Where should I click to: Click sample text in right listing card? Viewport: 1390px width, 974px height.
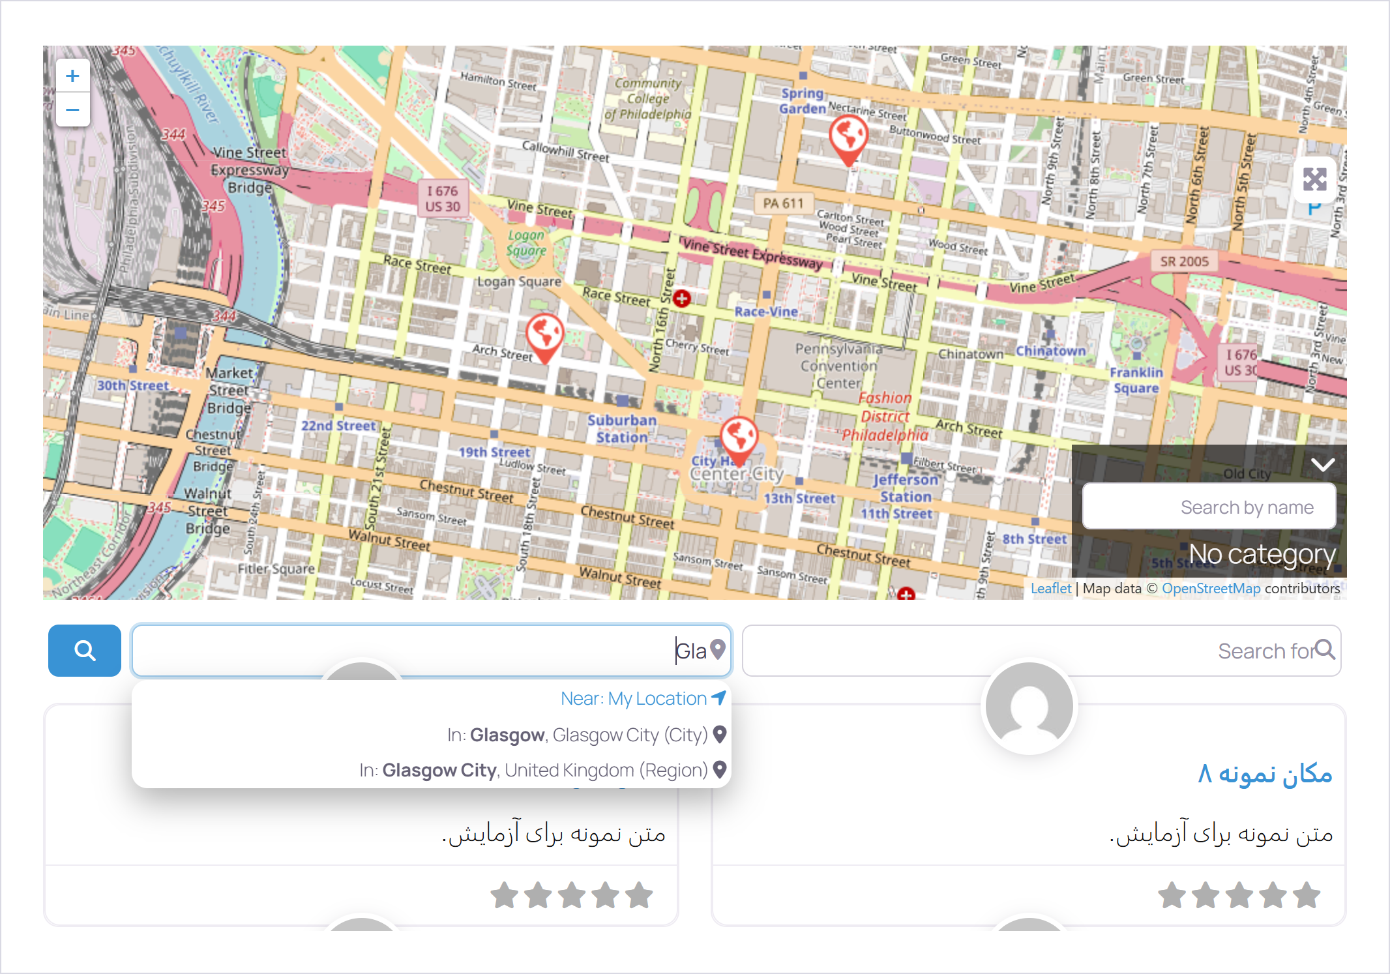pyautogui.click(x=1221, y=833)
